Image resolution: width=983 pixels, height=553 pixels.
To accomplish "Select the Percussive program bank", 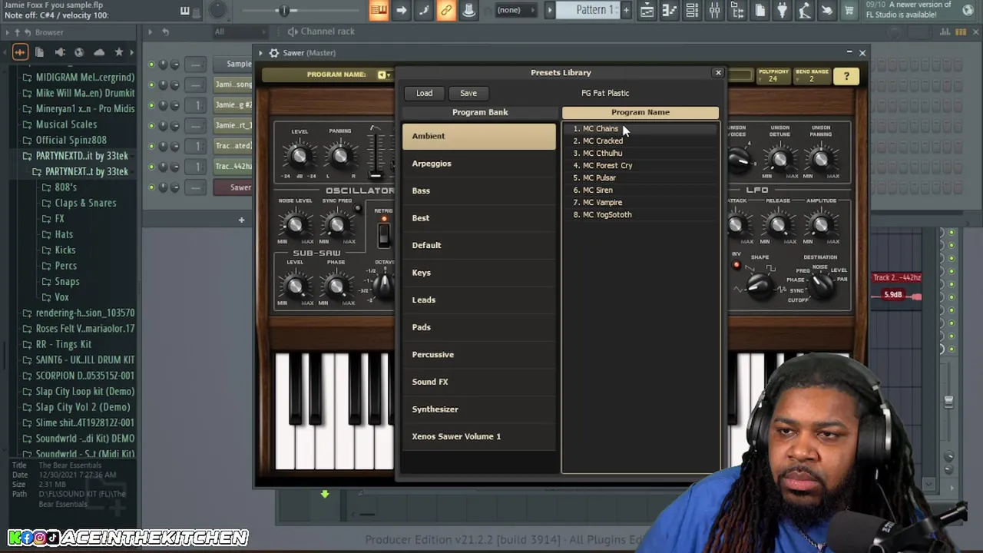I will point(479,354).
